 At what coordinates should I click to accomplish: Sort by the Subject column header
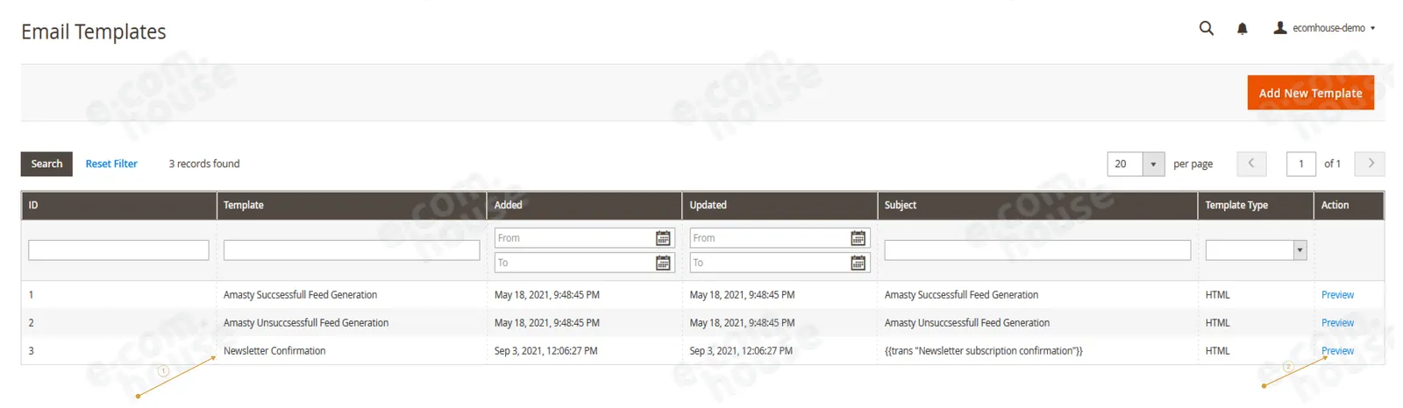coord(900,205)
